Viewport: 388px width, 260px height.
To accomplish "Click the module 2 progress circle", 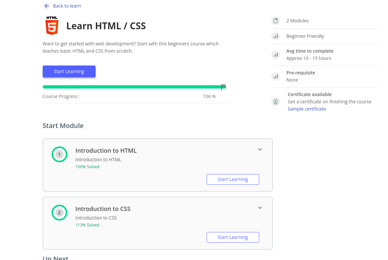I will [59, 213].
